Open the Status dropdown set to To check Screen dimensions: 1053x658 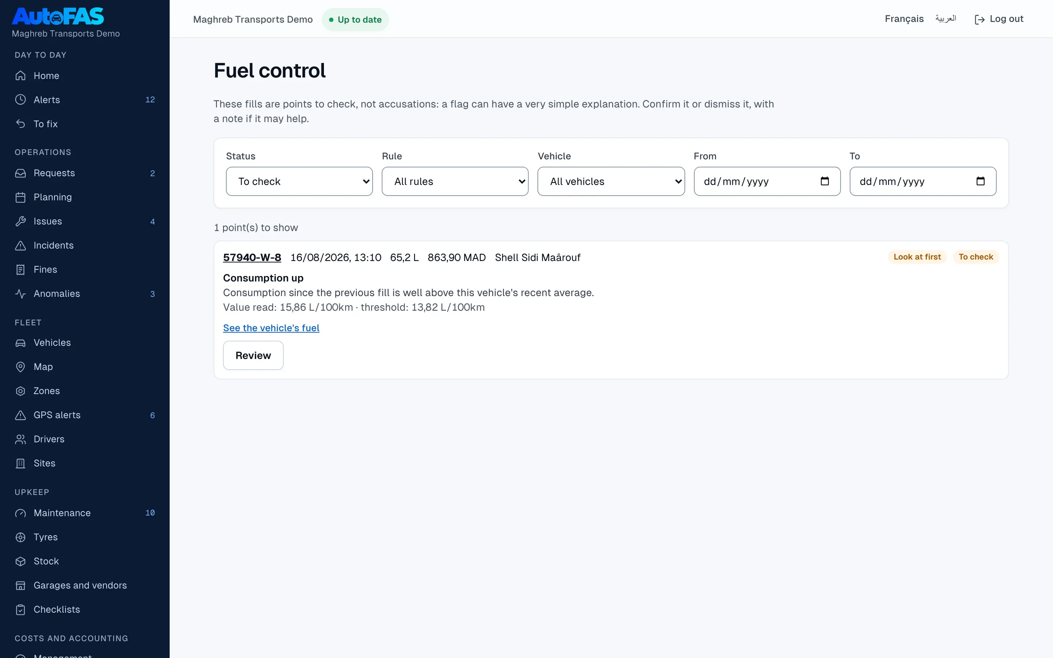tap(299, 181)
